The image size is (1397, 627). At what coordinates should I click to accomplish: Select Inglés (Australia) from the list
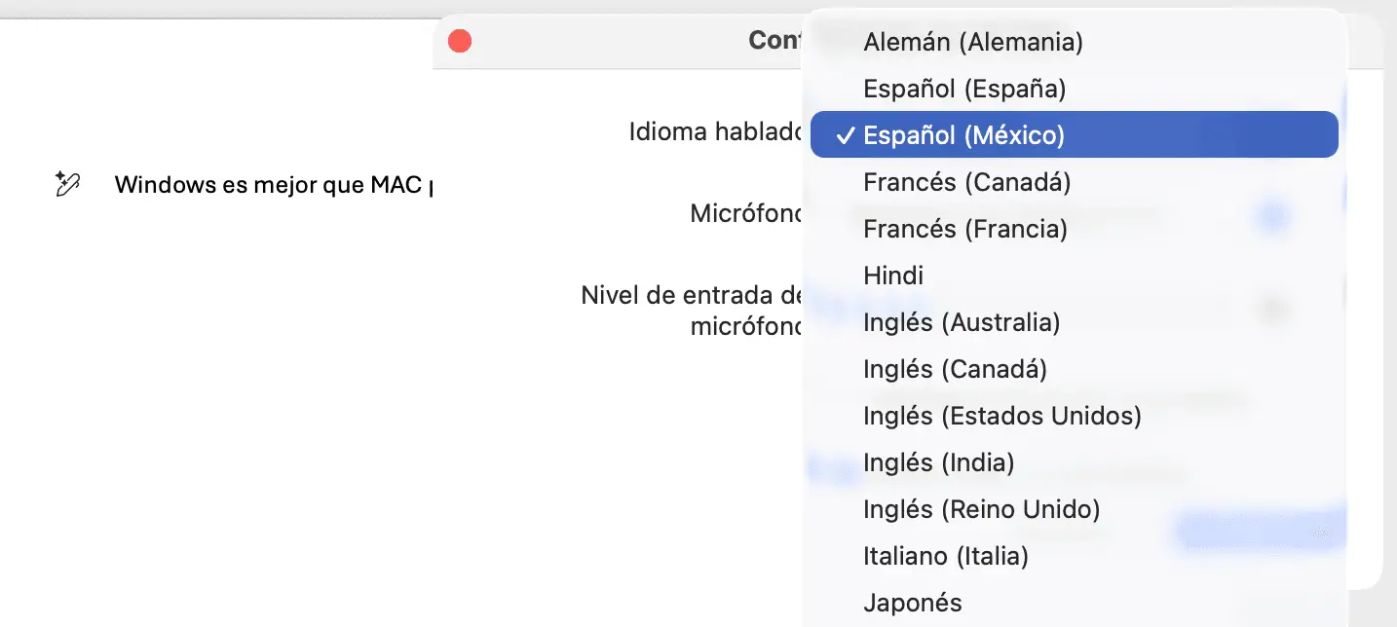[x=961, y=322]
